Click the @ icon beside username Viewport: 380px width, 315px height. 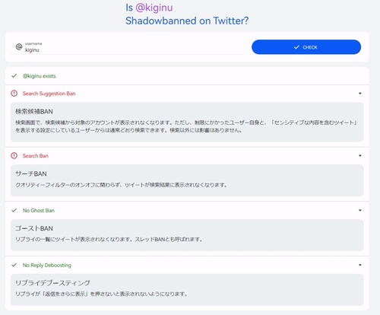(x=19, y=47)
